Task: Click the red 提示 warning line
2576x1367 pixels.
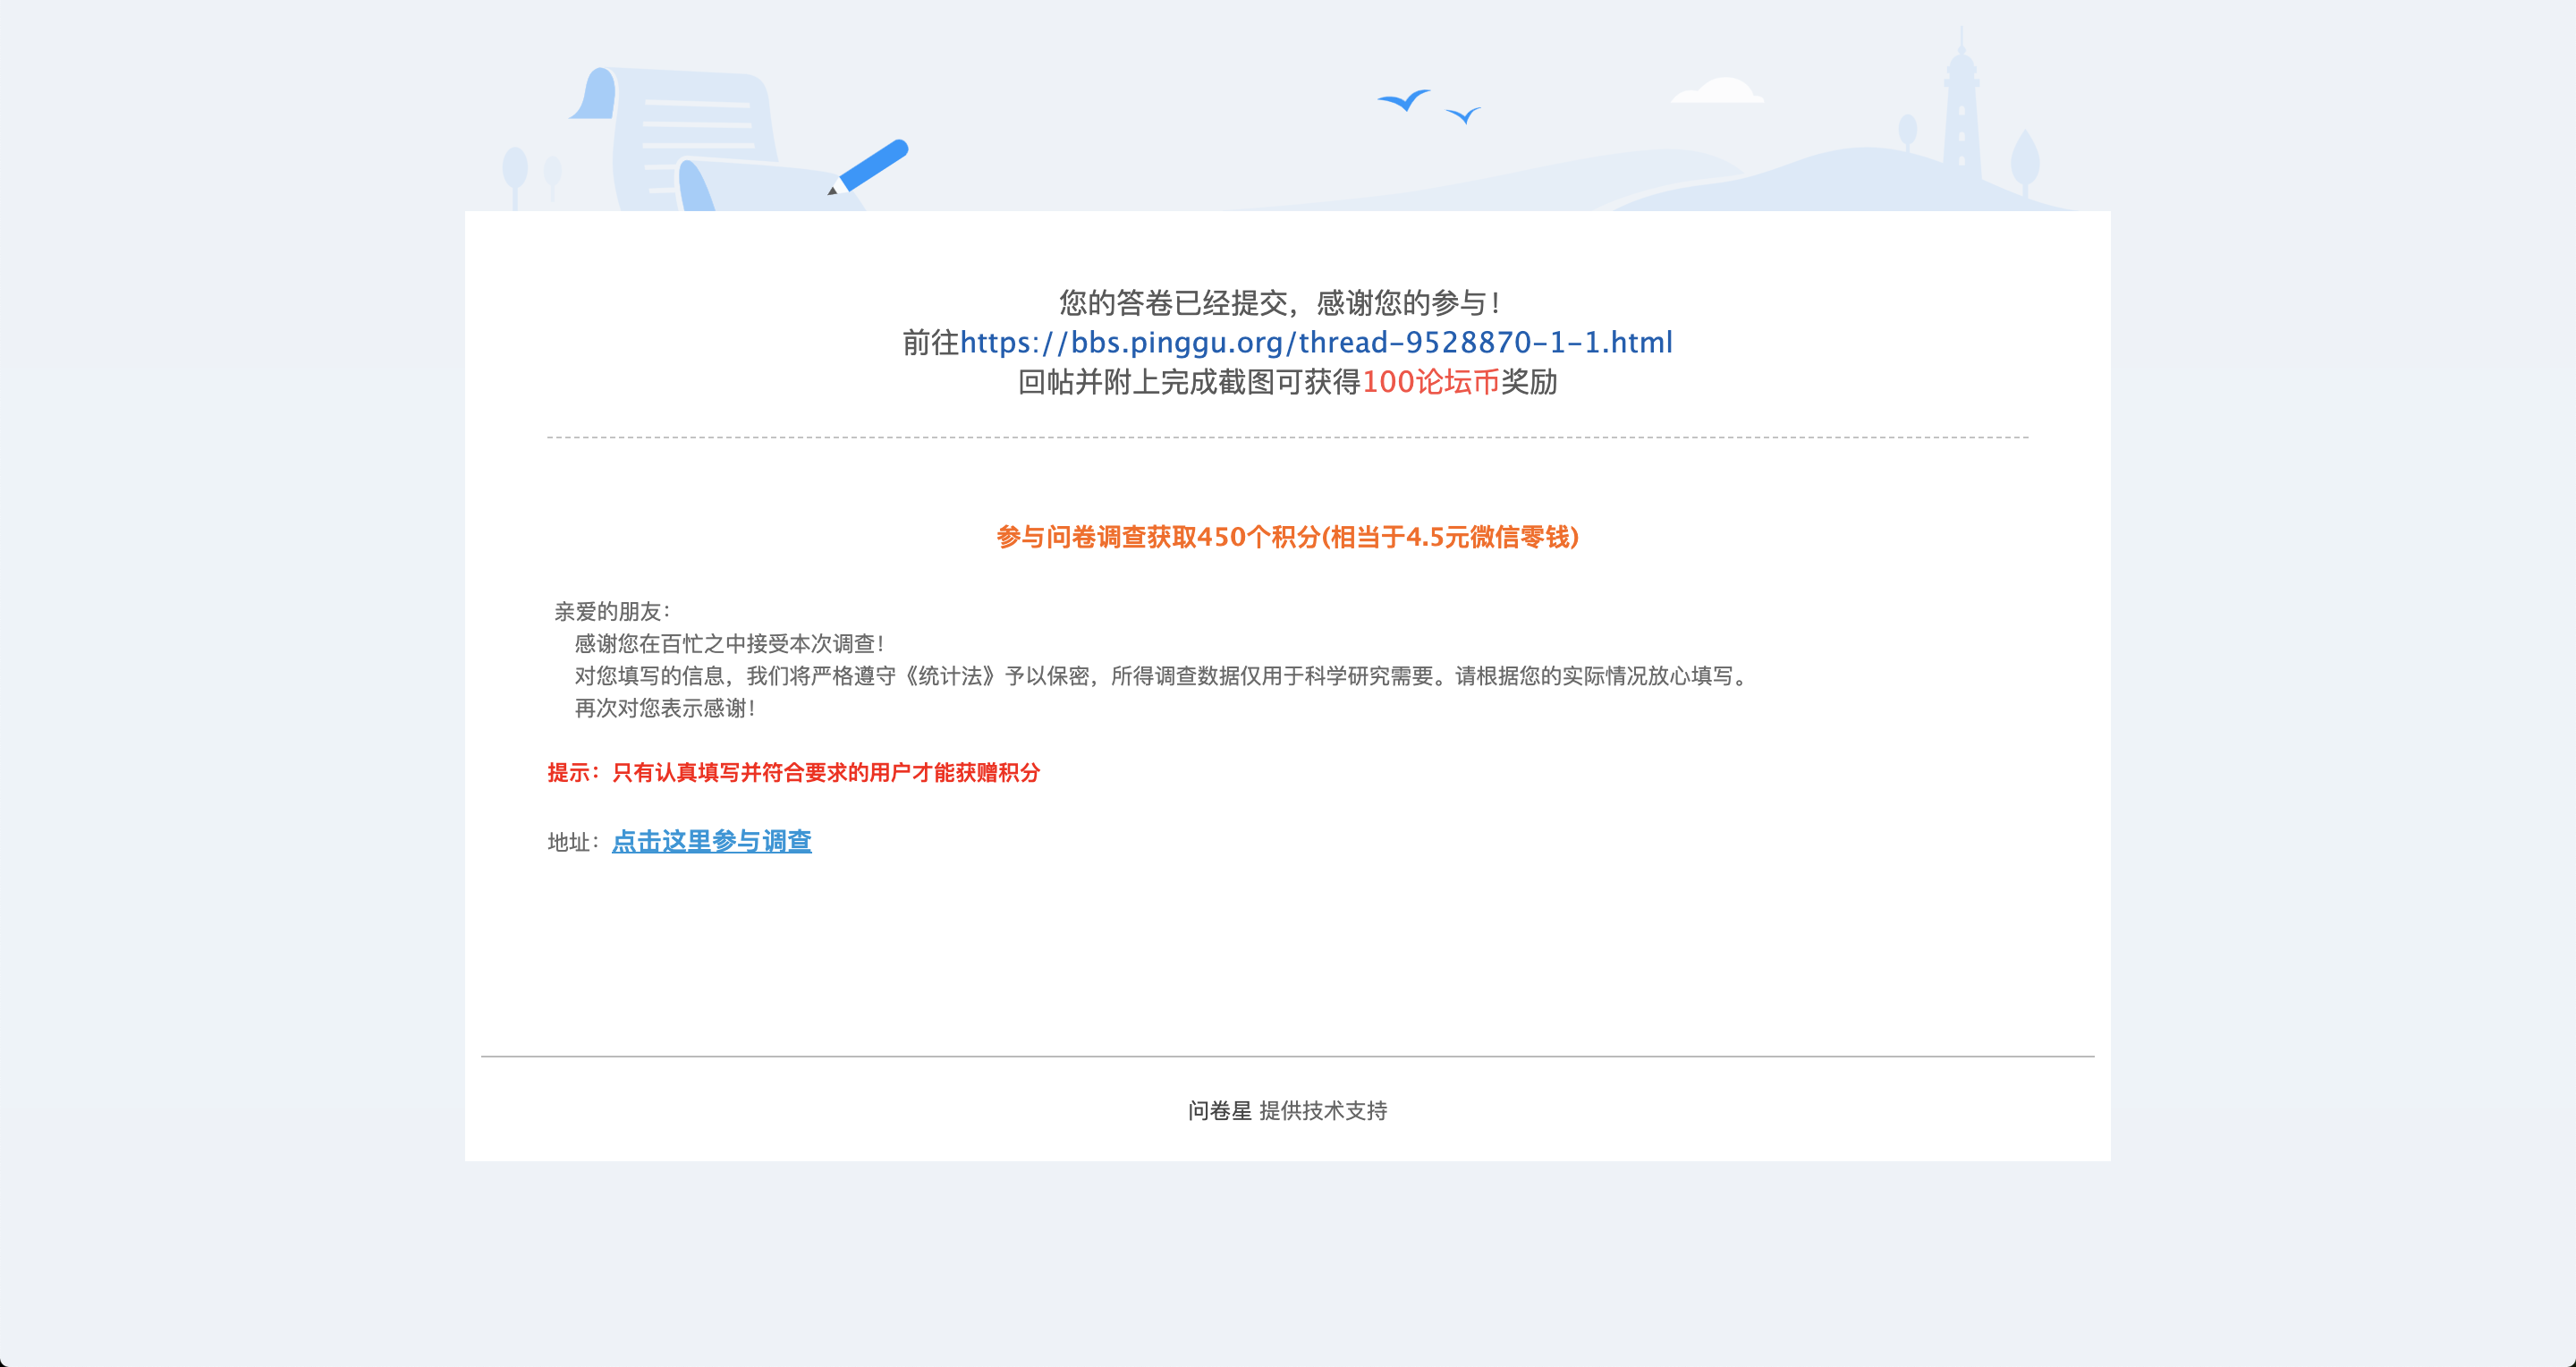Action: point(793,772)
